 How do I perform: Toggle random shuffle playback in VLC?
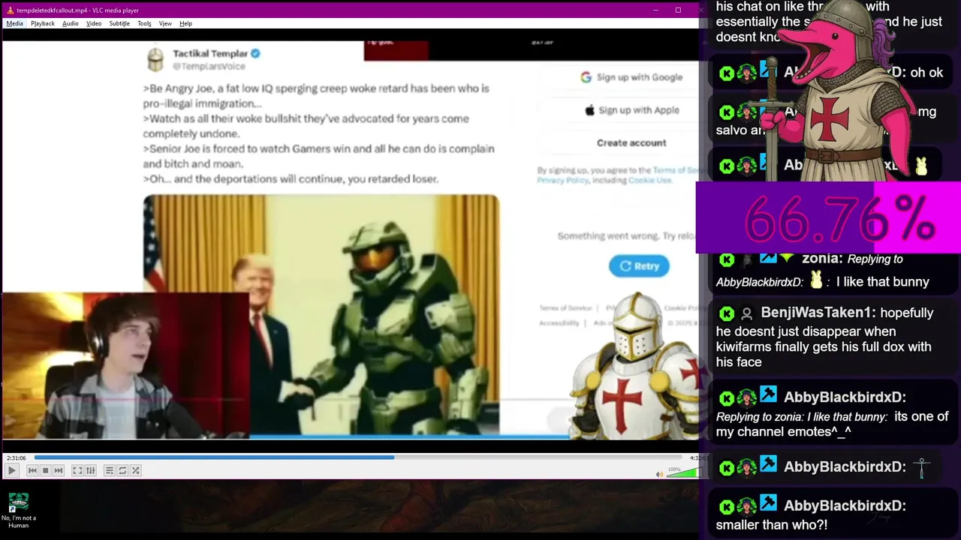(x=136, y=470)
